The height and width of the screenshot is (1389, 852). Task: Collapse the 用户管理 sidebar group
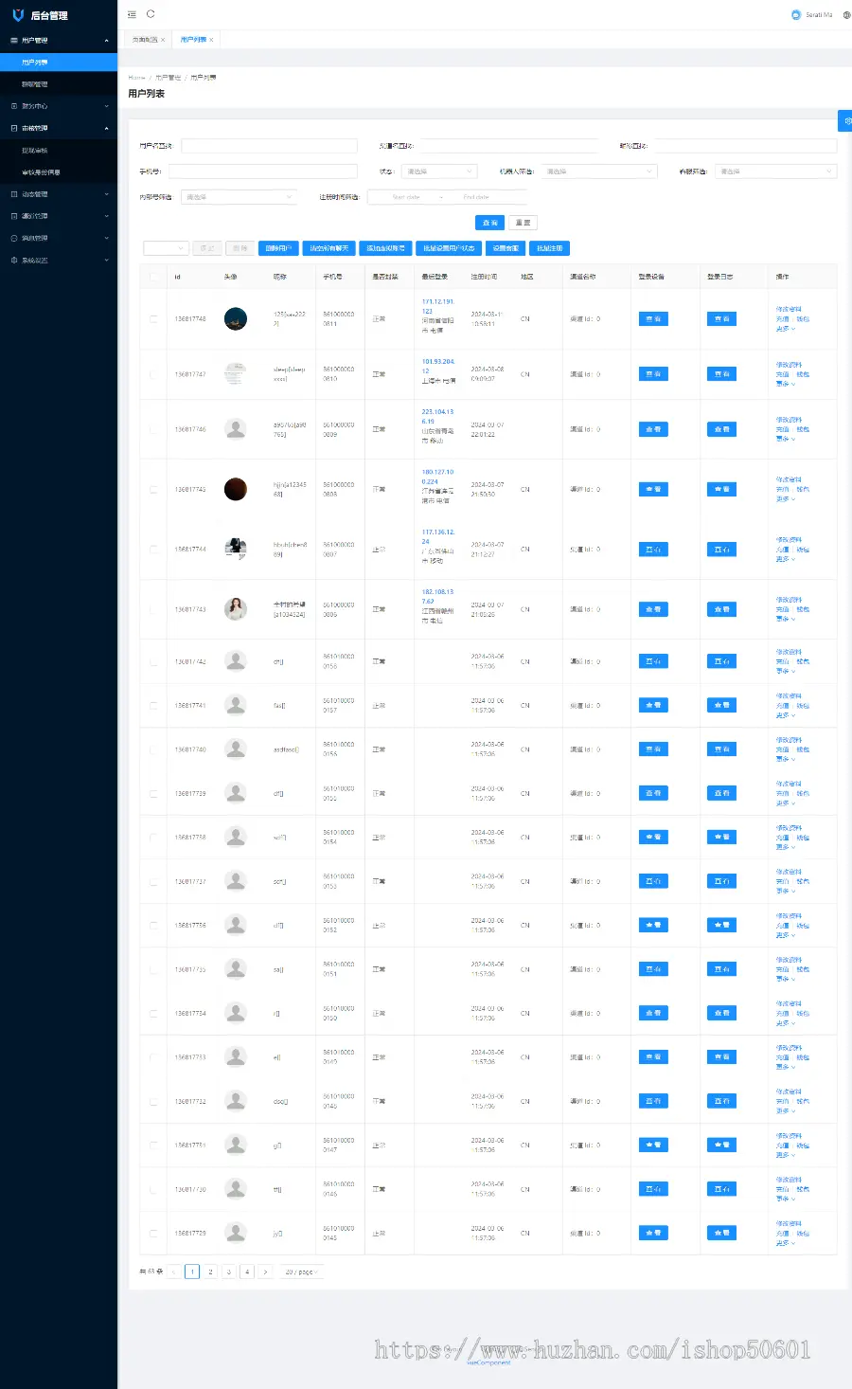coord(59,41)
